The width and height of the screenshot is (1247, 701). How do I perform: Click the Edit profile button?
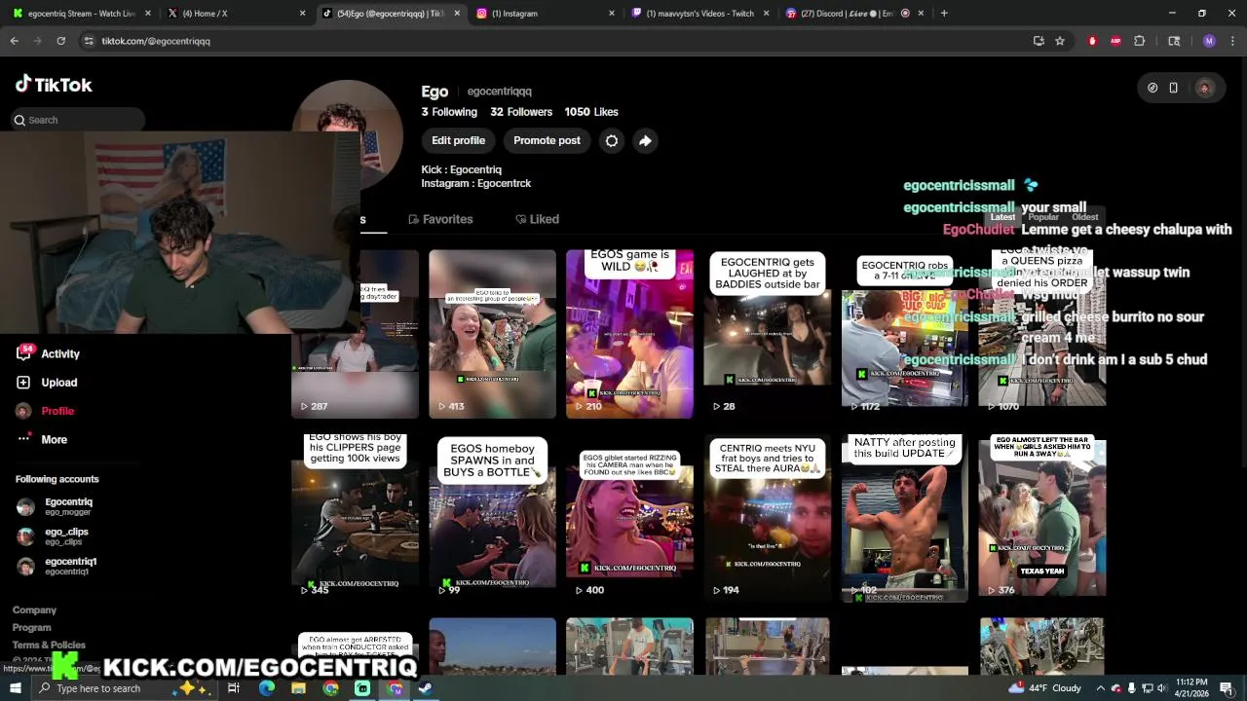(458, 141)
